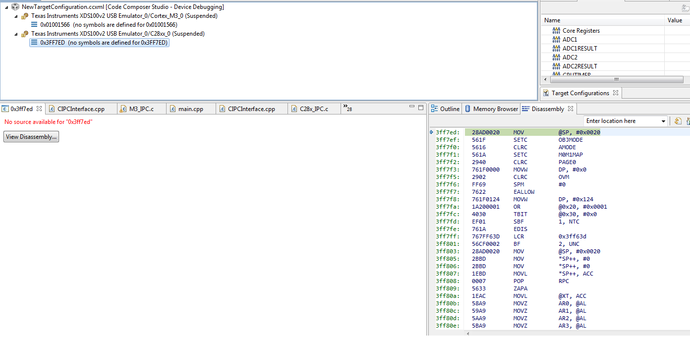Select the ADC1RESULT register row
690x342 pixels.
[x=615, y=49]
